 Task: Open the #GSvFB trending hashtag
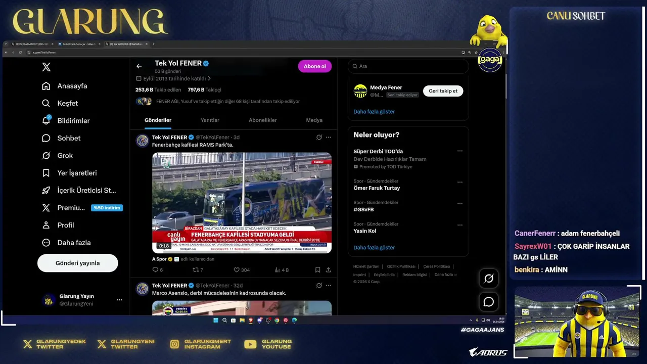pos(363,209)
